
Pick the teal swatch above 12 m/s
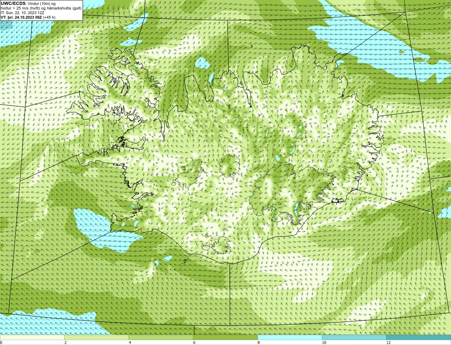pos(419,338)
